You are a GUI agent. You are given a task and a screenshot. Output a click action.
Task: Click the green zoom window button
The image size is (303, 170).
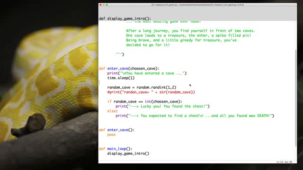(107, 5)
